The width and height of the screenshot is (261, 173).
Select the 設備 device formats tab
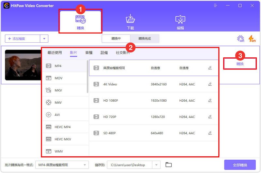pos(104,53)
